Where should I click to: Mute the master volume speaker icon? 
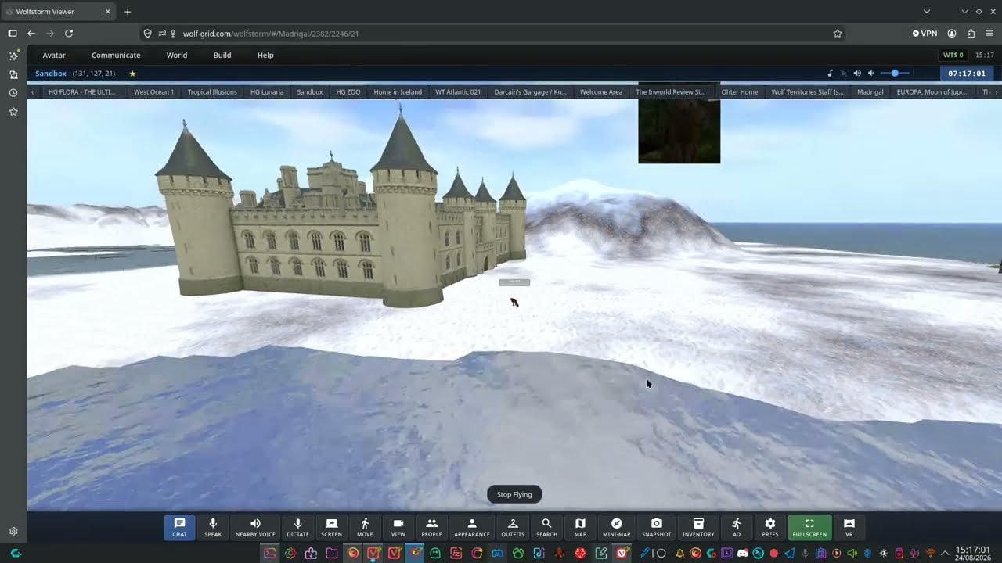point(857,74)
